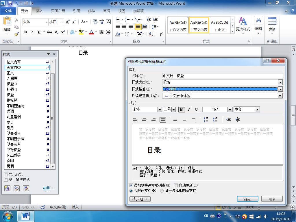Open the dialog font color selector 自动
This screenshot has width=296, height=222.
pos(230,110)
